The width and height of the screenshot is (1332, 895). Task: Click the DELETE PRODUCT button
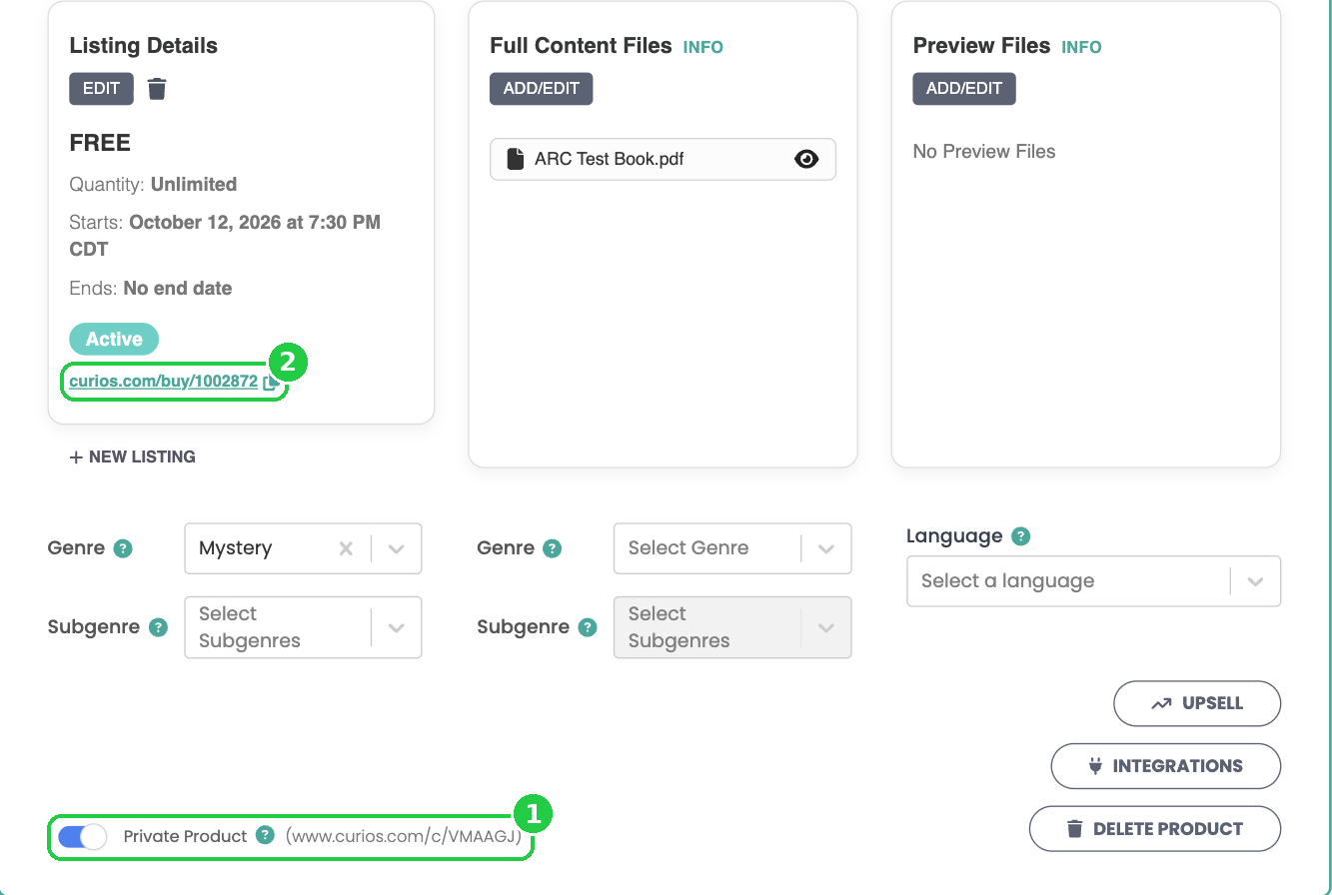[x=1155, y=829]
